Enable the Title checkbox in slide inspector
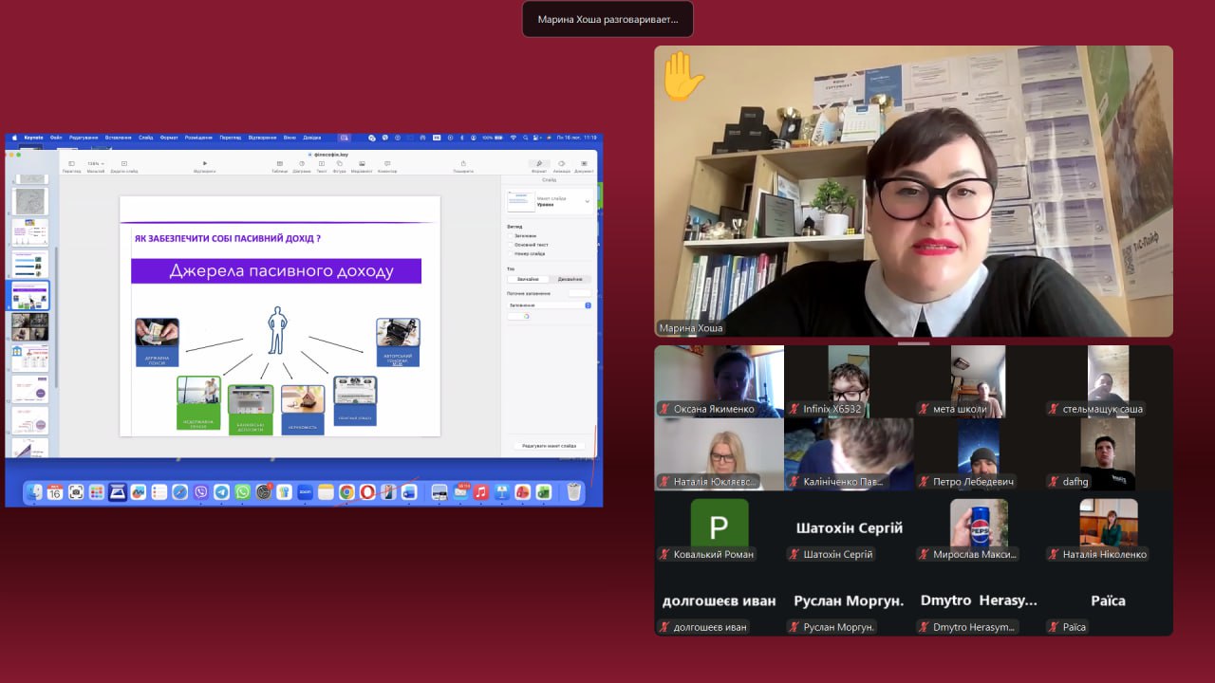 (x=510, y=235)
